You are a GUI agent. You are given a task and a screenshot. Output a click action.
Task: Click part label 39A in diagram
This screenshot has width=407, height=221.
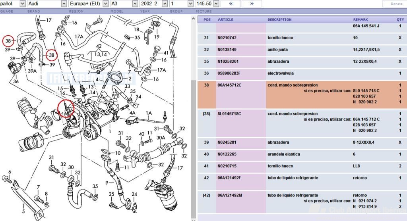(x=32, y=71)
